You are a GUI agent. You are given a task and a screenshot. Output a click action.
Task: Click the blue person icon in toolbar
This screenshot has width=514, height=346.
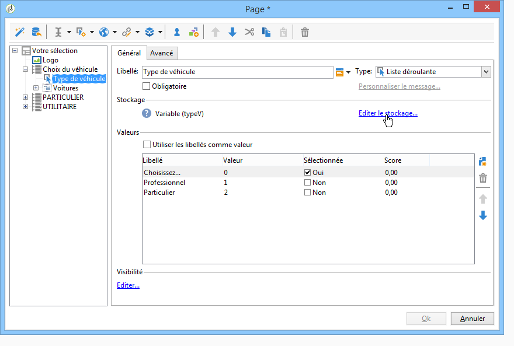click(x=176, y=32)
